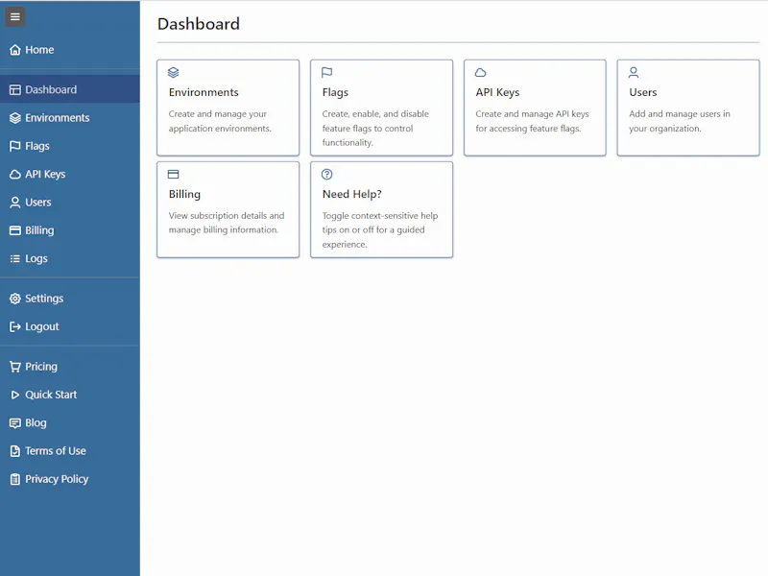Click the Dashboard layout icon in sidebar

[x=15, y=89]
